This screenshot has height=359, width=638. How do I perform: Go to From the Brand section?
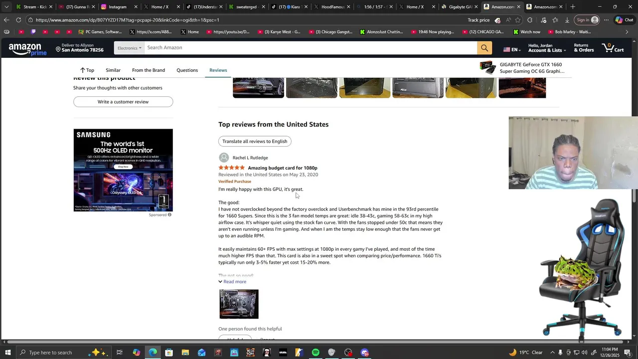pyautogui.click(x=149, y=70)
